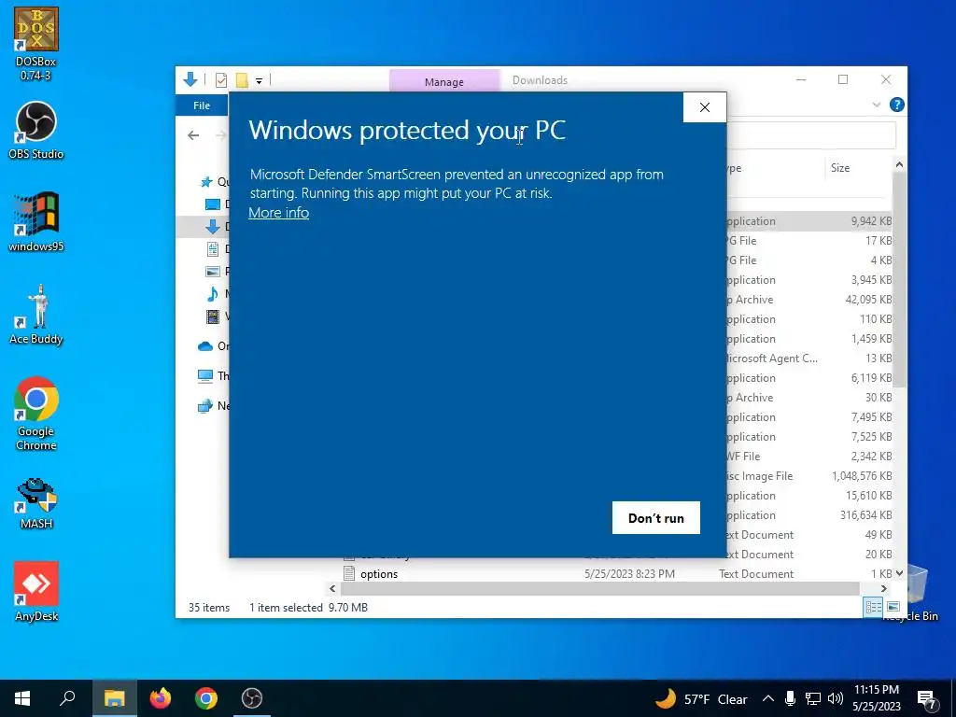Image resolution: width=956 pixels, height=717 pixels.
Task: Open the volume speaker tray icon
Action: coord(836,698)
